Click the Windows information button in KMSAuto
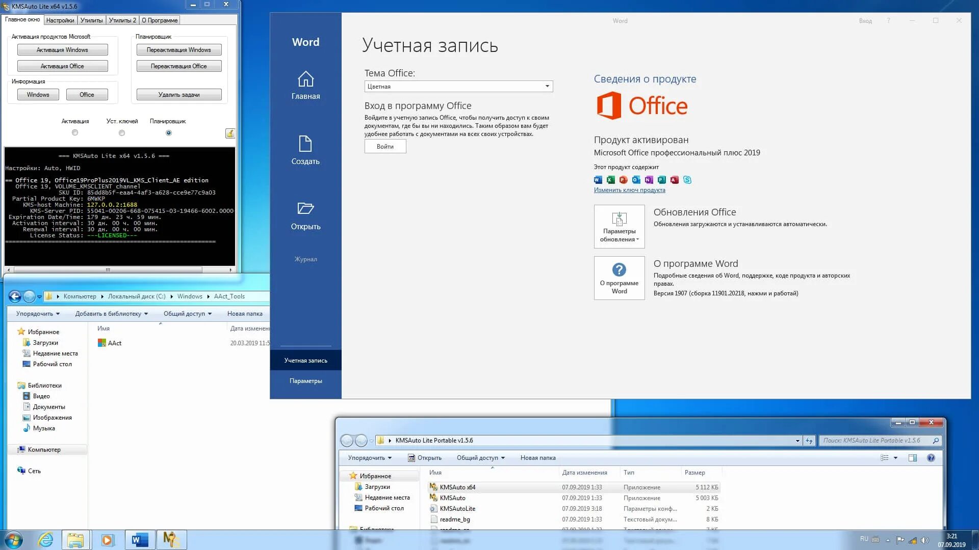The width and height of the screenshot is (979, 550). (x=38, y=95)
